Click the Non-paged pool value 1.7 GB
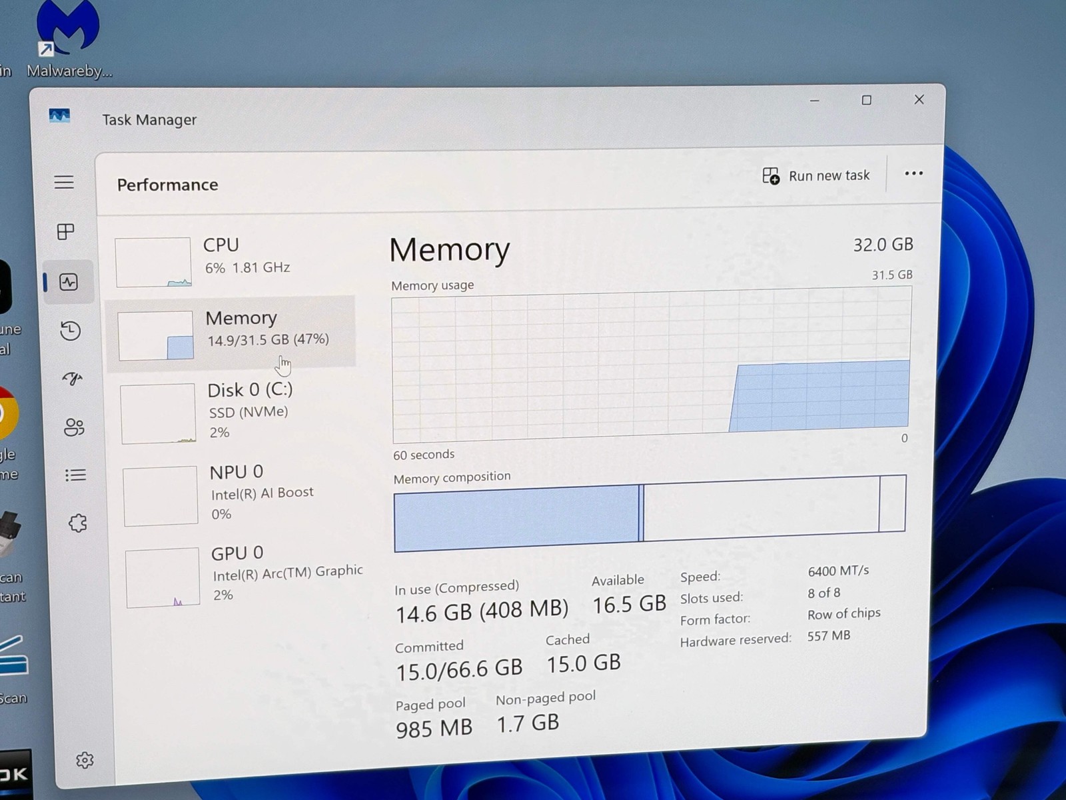The height and width of the screenshot is (800, 1066). 528,723
